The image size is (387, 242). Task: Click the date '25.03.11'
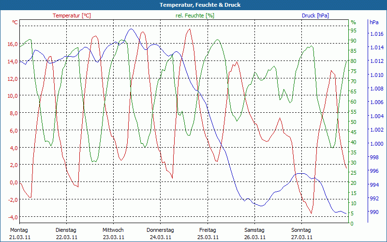click(x=208, y=237)
